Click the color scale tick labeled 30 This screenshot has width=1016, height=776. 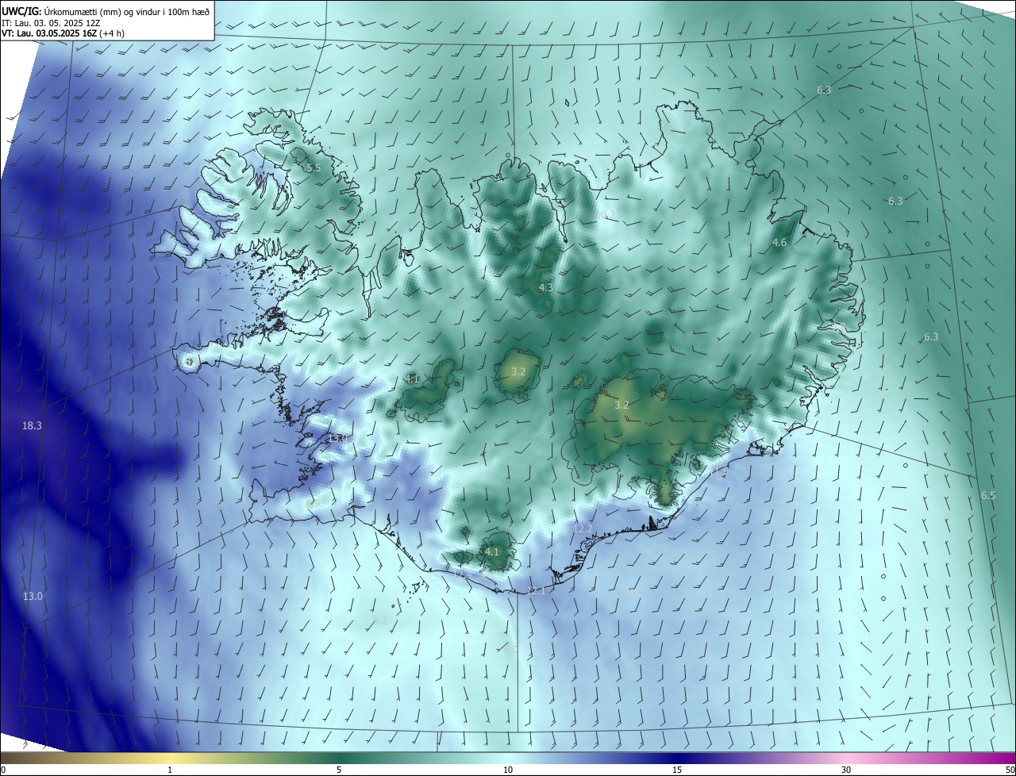click(x=846, y=770)
